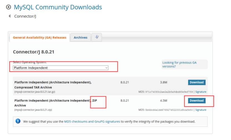Open Looking for previous GA versions link
The width and height of the screenshot is (231, 140).
tap(179, 64)
